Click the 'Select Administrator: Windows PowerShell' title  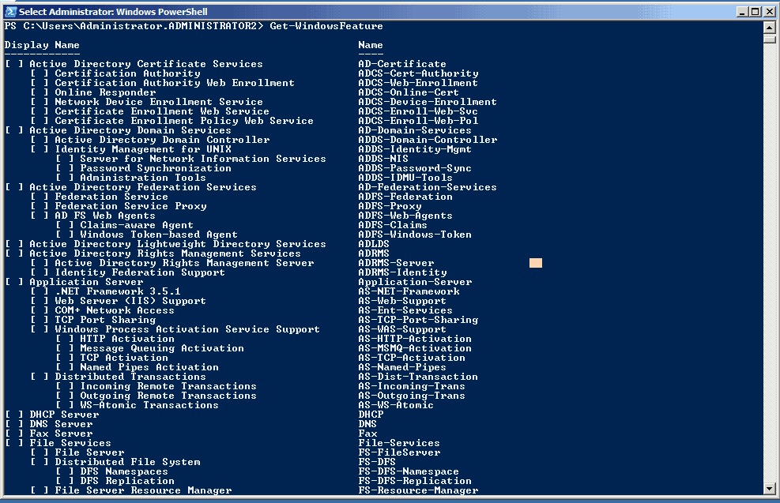[x=113, y=11]
